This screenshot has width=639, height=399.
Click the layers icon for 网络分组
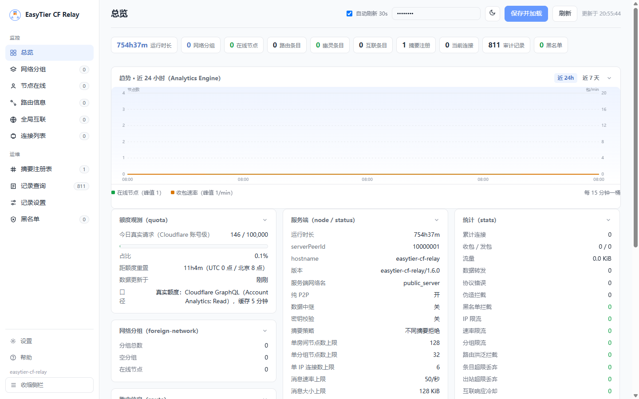13,70
